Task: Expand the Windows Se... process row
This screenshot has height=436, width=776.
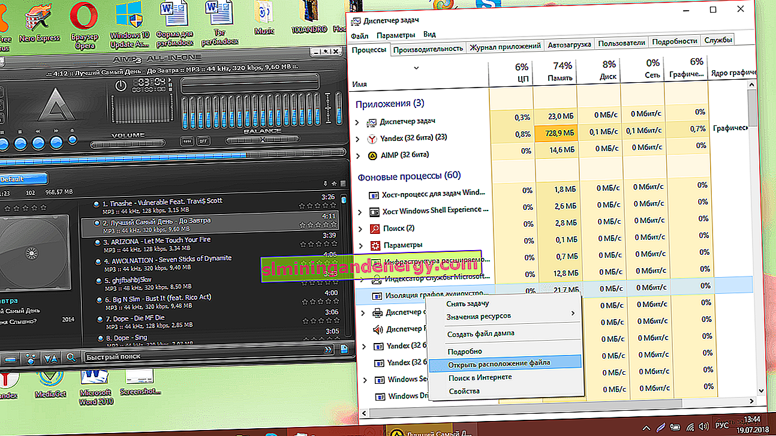Action: [365, 380]
